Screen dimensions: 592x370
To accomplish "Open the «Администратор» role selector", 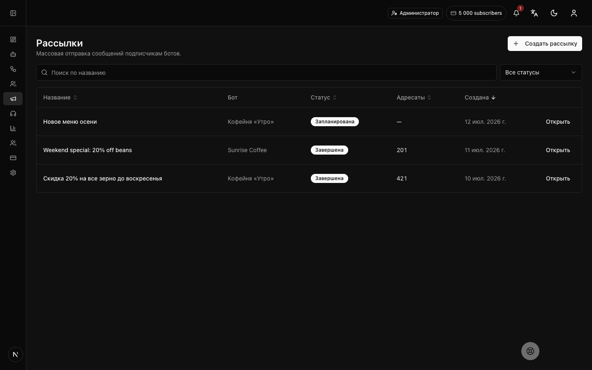I will pos(415,13).
